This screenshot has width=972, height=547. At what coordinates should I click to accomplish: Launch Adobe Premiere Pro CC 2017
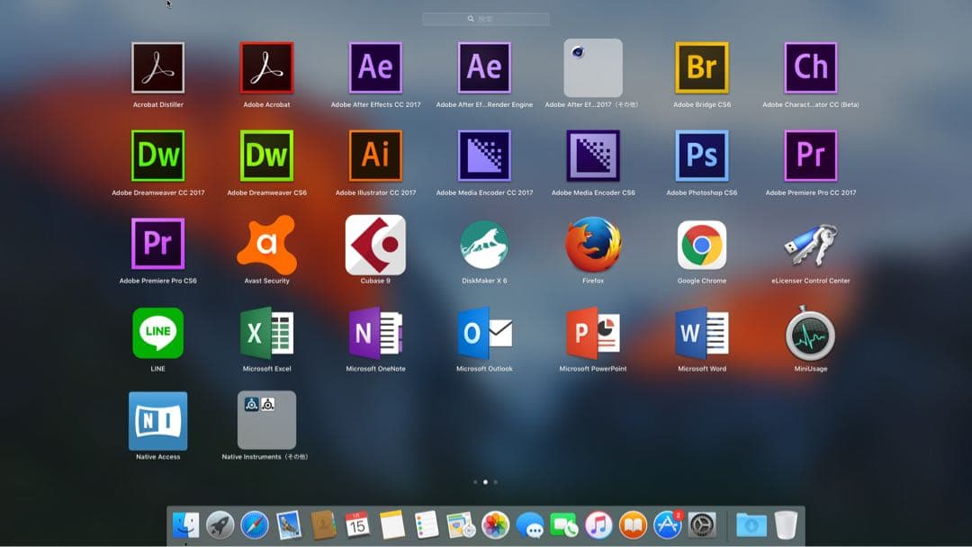810,157
